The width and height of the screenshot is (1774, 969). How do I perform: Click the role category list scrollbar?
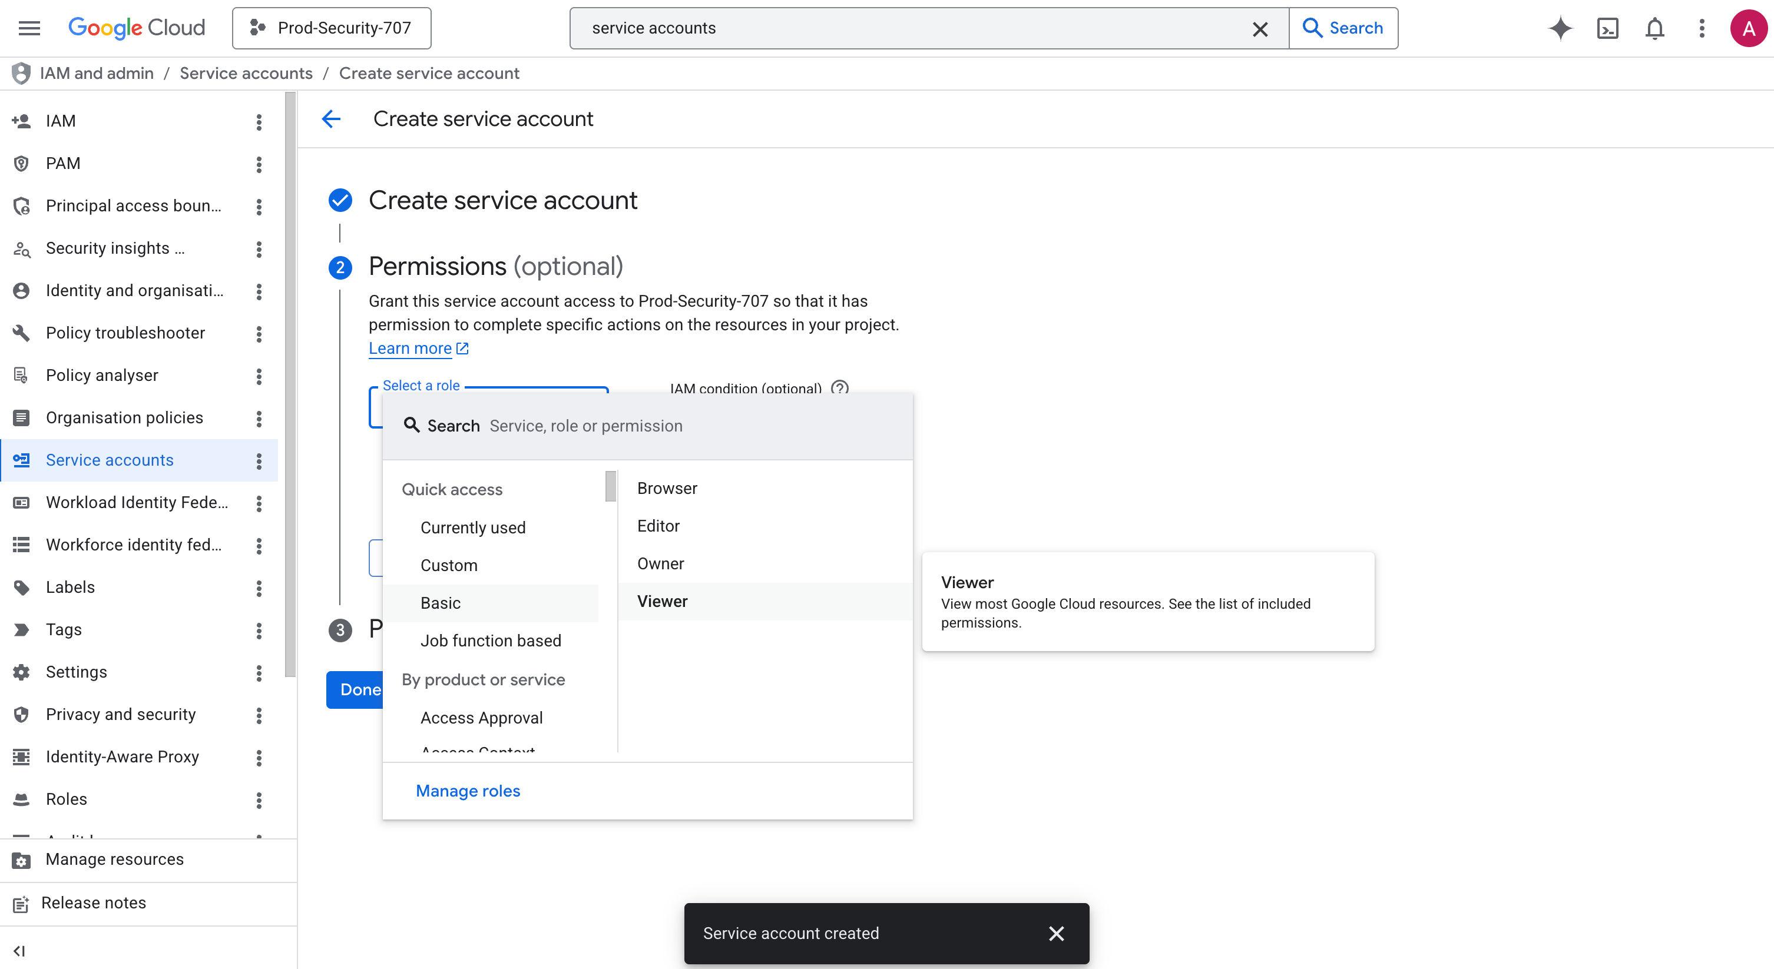(x=610, y=486)
